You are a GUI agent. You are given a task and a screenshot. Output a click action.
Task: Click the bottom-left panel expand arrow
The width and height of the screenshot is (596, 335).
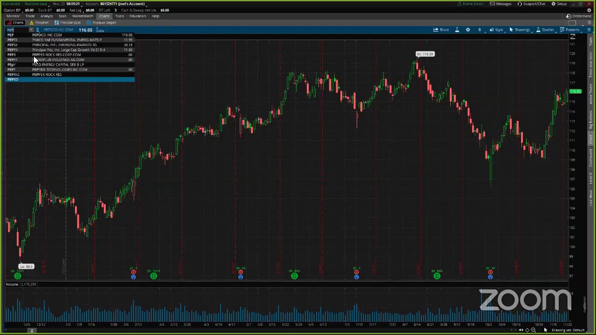point(32,331)
